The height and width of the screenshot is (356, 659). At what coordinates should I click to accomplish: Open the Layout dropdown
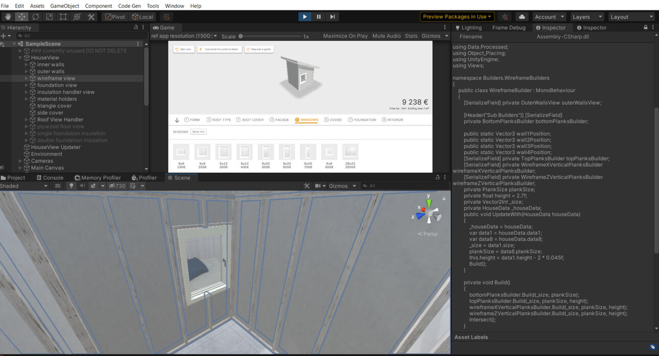point(631,16)
